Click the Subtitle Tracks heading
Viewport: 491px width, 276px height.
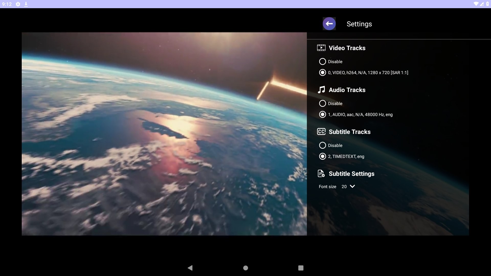click(350, 132)
